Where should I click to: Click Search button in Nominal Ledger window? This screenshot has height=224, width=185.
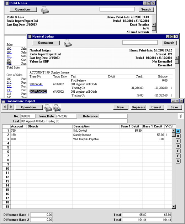click(x=169, y=43)
